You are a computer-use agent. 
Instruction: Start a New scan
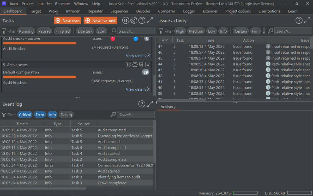click(68, 21)
